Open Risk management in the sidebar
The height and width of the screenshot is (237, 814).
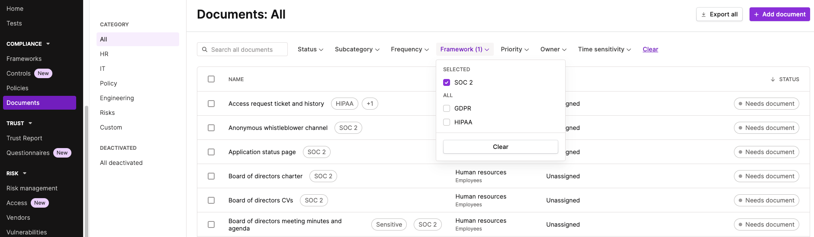pyautogui.click(x=32, y=188)
